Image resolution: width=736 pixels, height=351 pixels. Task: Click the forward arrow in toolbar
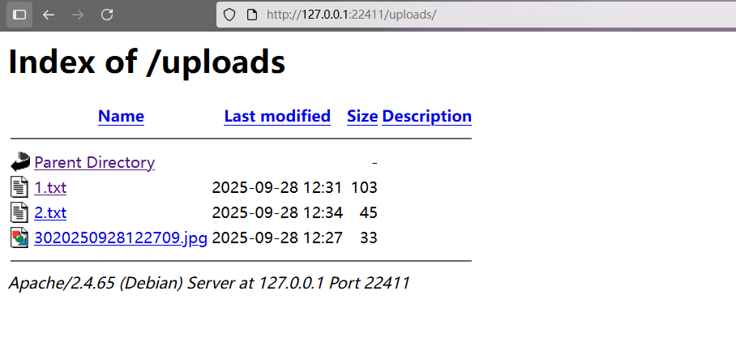[78, 15]
